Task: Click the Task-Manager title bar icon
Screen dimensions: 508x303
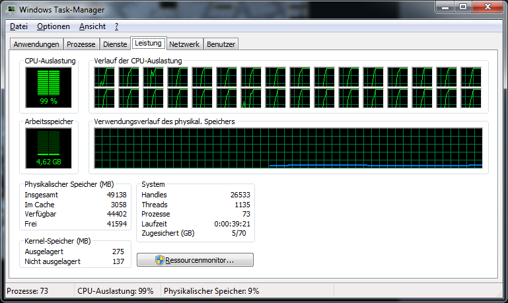Action: [x=11, y=10]
